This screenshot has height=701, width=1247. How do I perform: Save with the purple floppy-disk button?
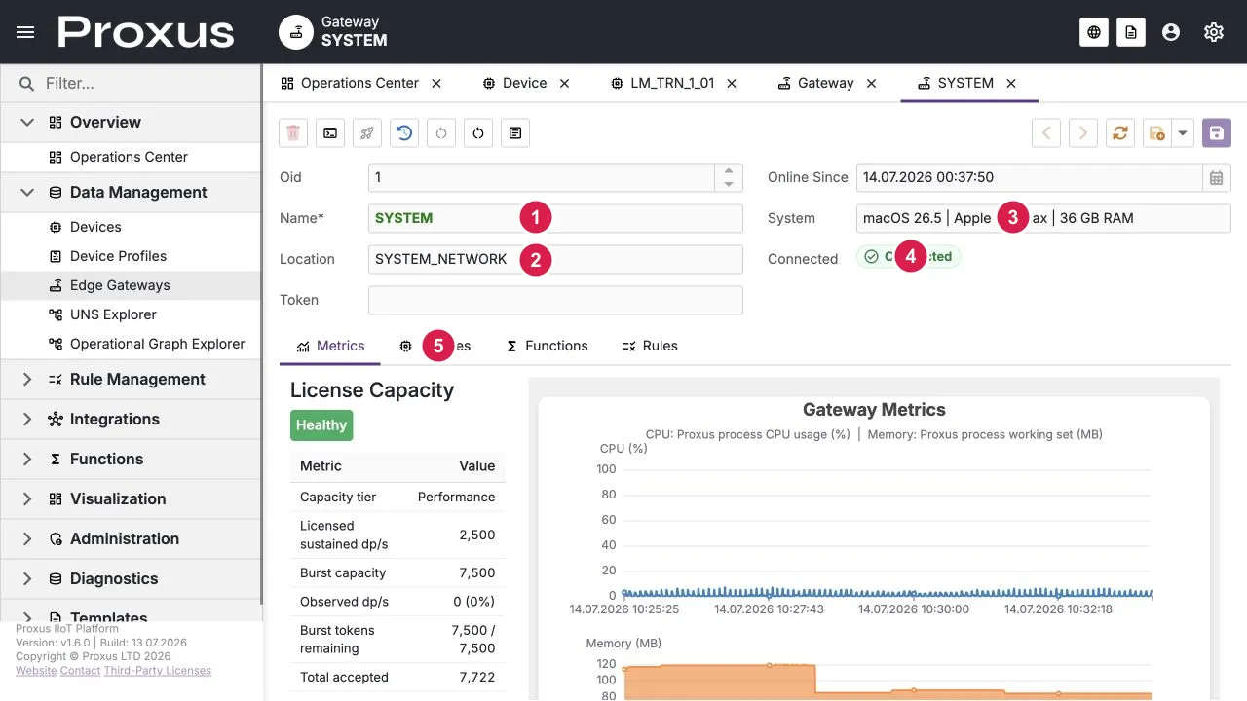click(1217, 133)
